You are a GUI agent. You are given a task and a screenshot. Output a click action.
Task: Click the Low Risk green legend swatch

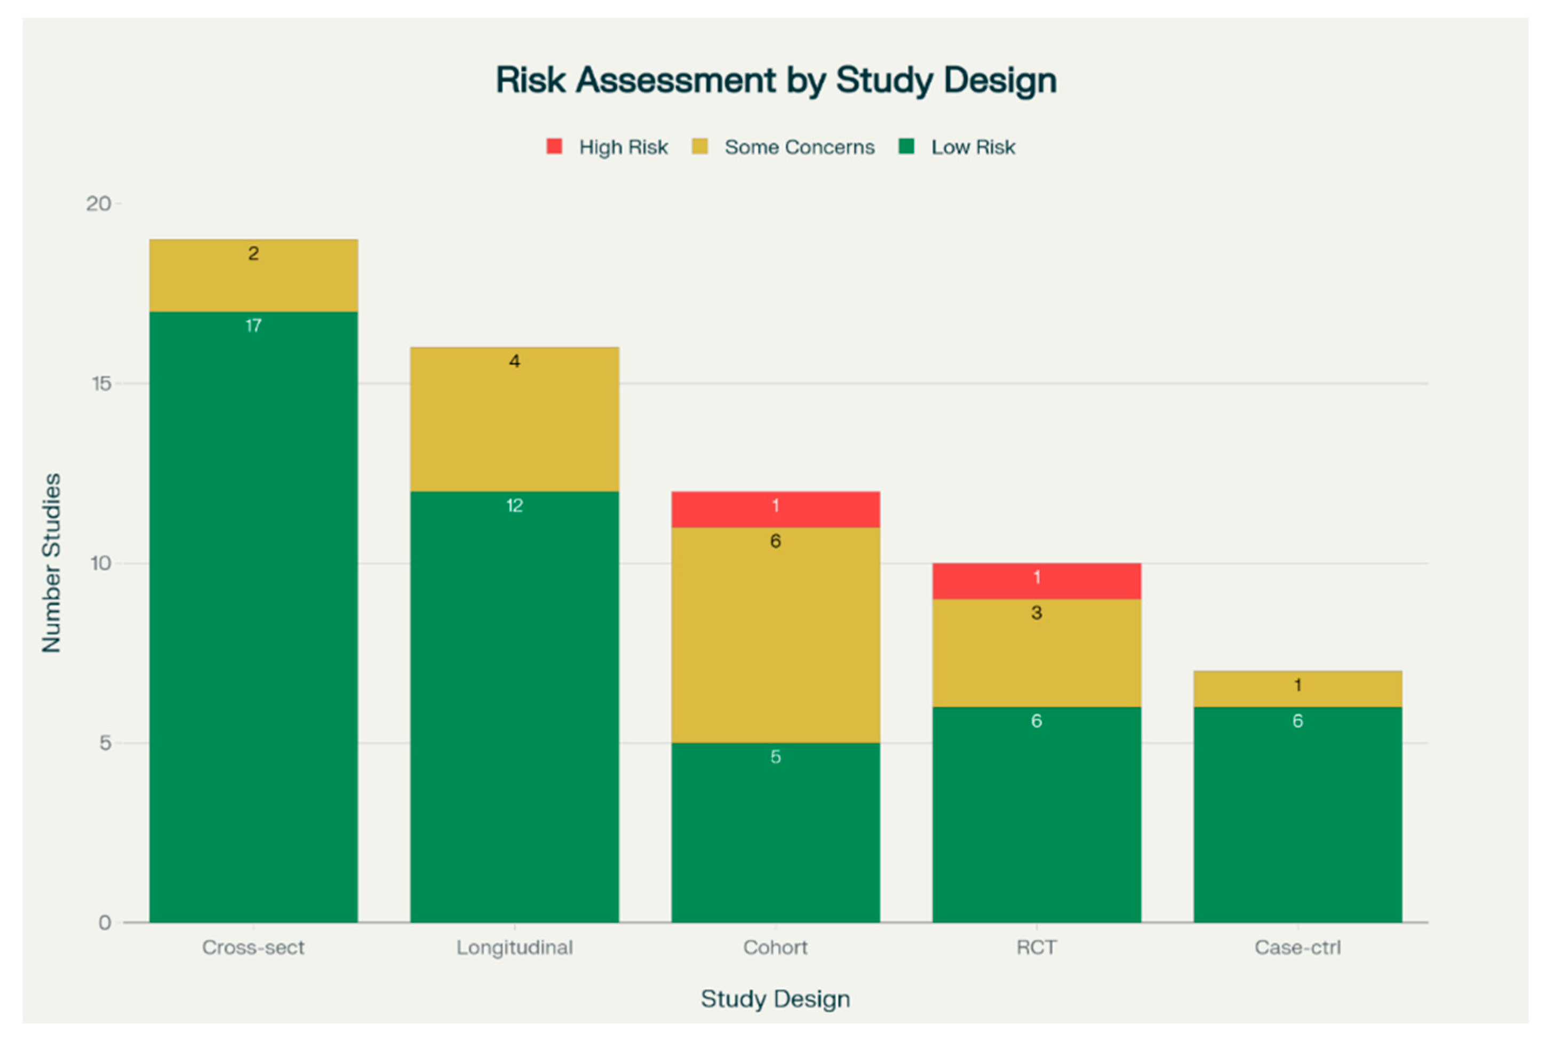[906, 146]
